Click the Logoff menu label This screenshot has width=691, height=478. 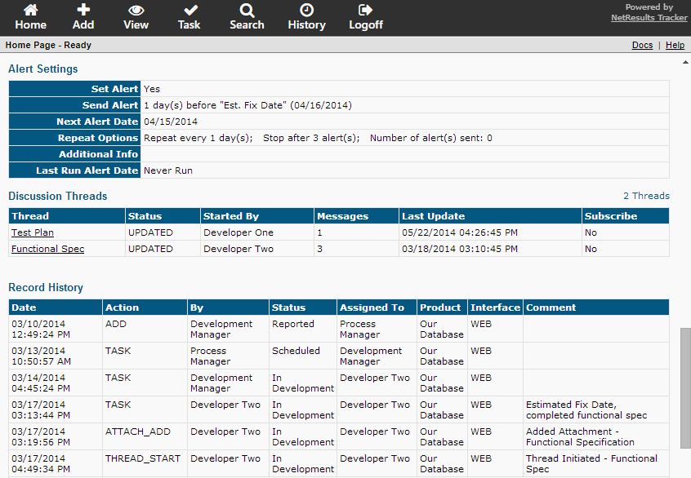(366, 25)
